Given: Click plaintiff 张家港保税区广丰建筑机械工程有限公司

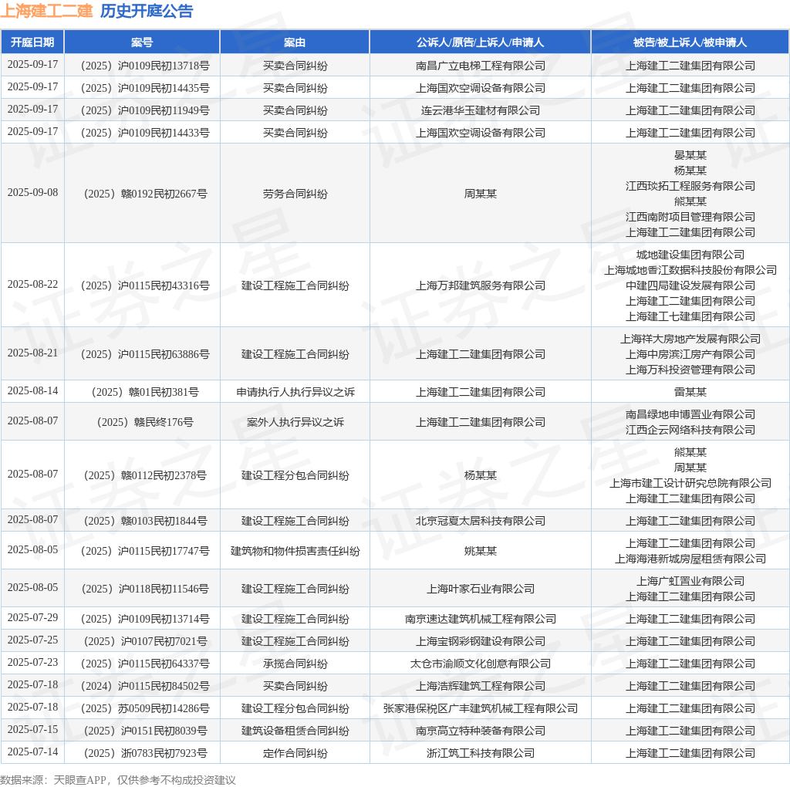Looking at the screenshot, I should click(480, 708).
